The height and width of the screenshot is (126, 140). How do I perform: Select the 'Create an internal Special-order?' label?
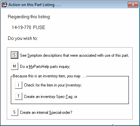(x=46, y=112)
